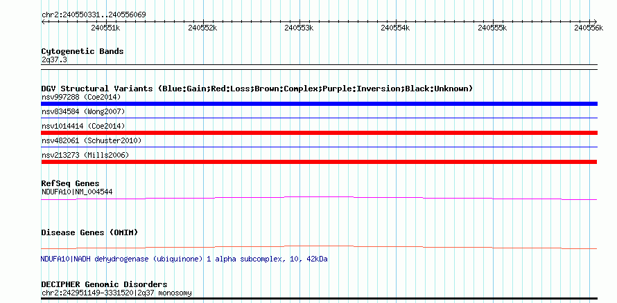
Task: Click the Cytogenetic Bands track title
Action: click(82, 51)
